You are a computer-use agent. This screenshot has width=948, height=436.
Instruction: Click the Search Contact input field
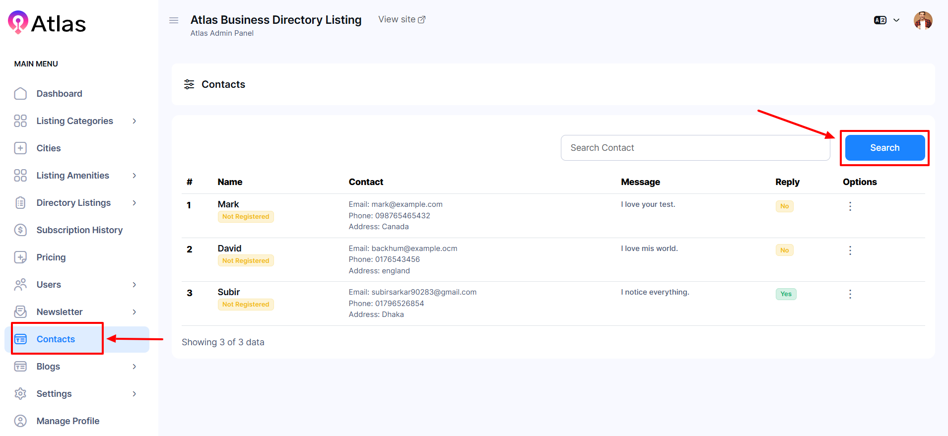pos(695,148)
